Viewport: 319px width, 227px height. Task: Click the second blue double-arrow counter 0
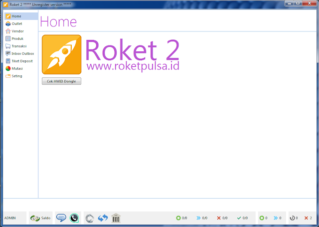point(278,218)
